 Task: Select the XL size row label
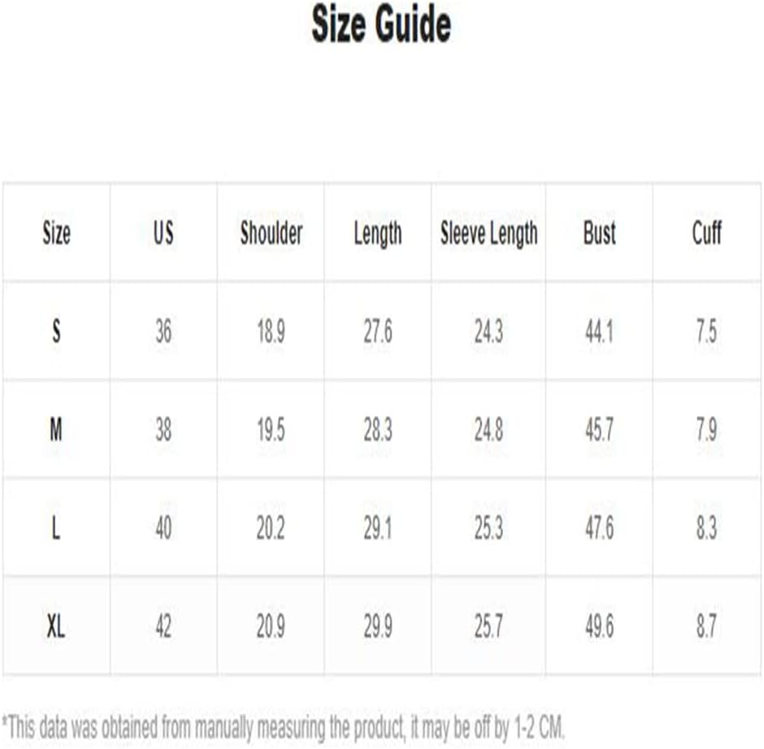(x=56, y=626)
